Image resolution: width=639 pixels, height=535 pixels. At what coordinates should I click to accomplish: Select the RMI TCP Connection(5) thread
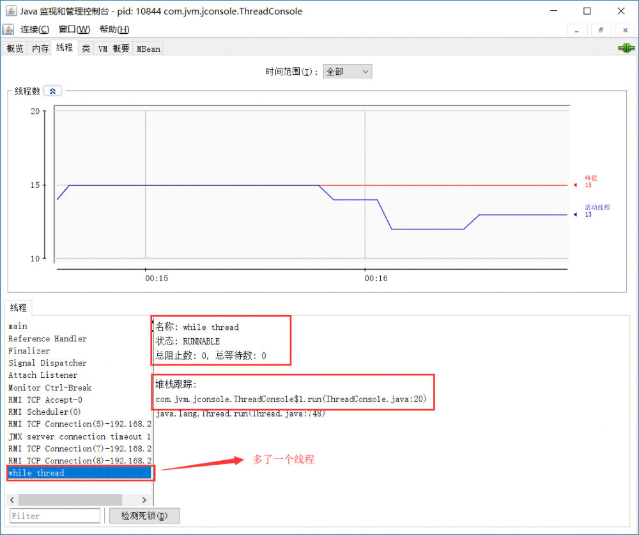point(79,424)
